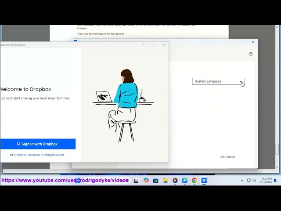Close the rear Dropbox settings window
This screenshot has width=281, height=211.
pos(253,42)
